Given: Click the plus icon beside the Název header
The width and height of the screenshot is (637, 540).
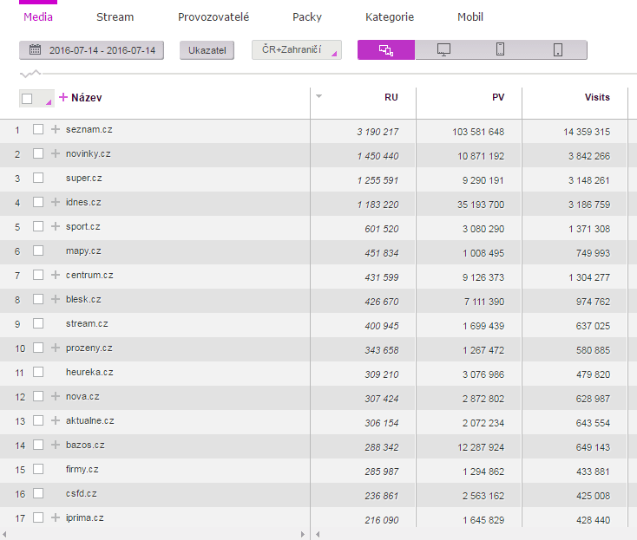Looking at the screenshot, I should point(62,98).
